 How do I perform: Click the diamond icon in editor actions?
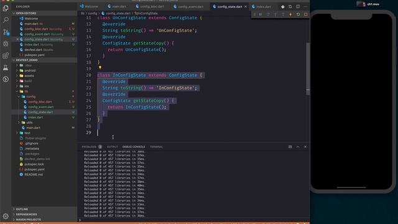pyautogui.click(x=282, y=7)
